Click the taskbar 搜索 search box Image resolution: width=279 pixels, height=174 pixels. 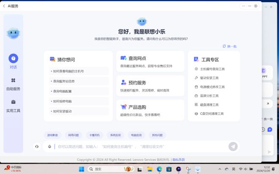point(111,169)
